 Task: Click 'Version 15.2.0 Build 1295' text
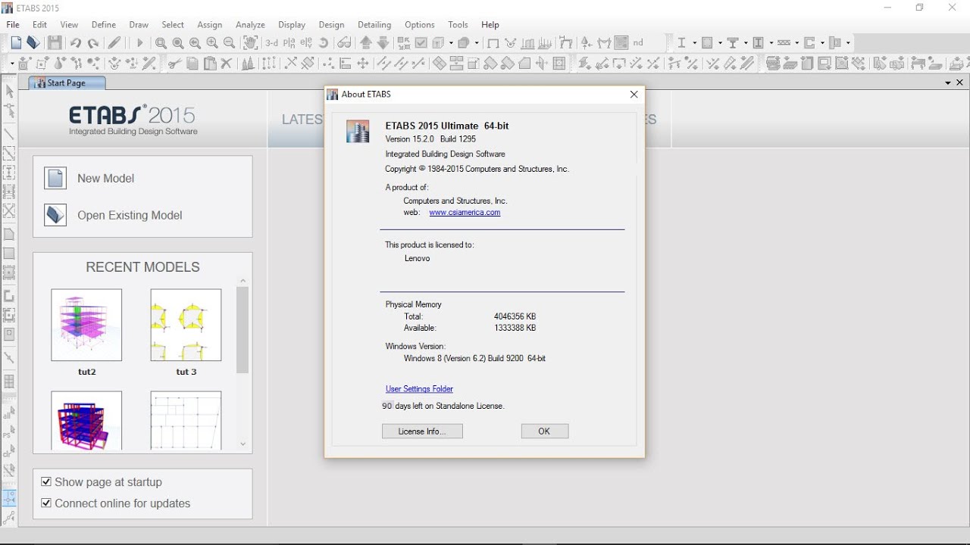[x=430, y=139]
